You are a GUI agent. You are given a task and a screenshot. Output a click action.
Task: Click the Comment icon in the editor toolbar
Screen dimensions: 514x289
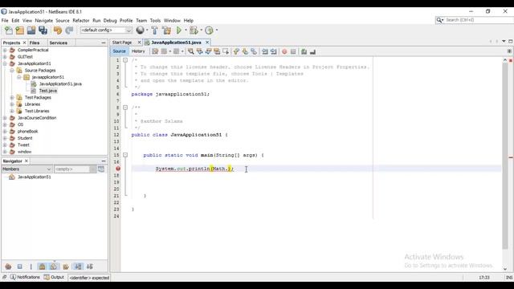[304, 51]
